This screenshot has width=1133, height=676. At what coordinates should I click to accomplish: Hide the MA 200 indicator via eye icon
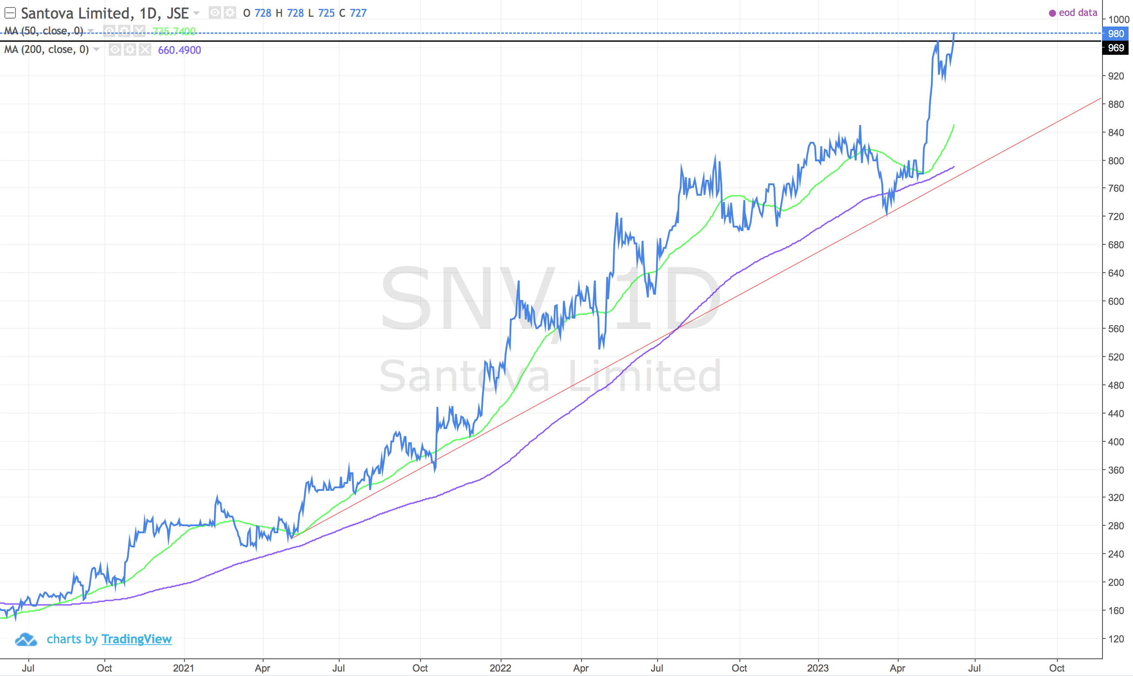tap(115, 49)
